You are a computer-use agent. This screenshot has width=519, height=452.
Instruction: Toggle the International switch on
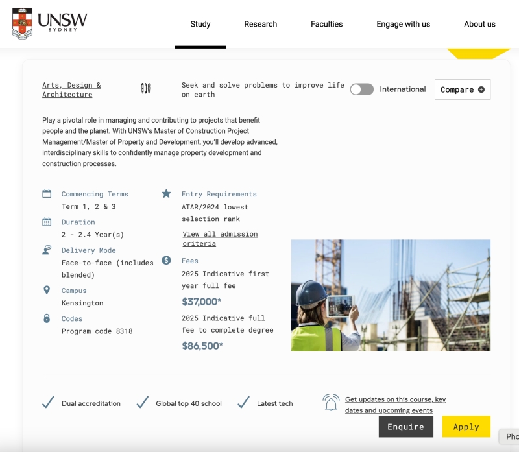pyautogui.click(x=362, y=89)
